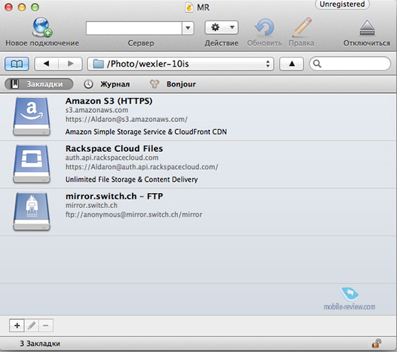This screenshot has width=397, height=352.
Task: Click the MR document icon in title bar
Action: click(x=189, y=7)
